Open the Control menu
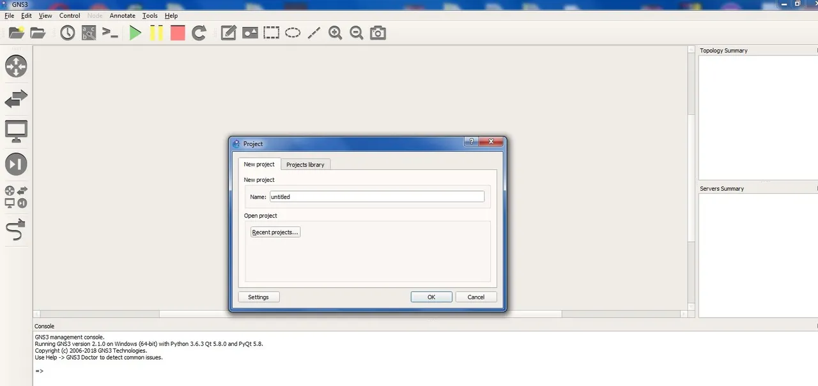The image size is (818, 386). [x=70, y=15]
